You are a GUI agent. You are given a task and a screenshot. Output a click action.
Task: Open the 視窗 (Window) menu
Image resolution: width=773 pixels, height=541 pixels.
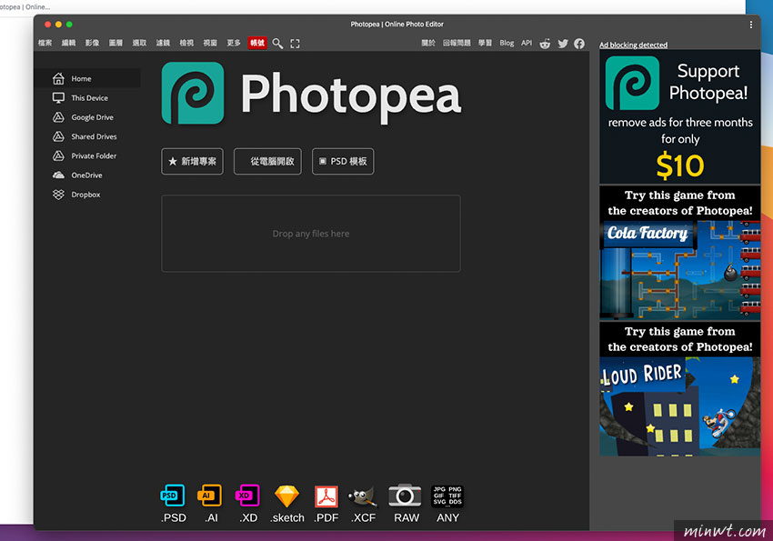(x=210, y=43)
